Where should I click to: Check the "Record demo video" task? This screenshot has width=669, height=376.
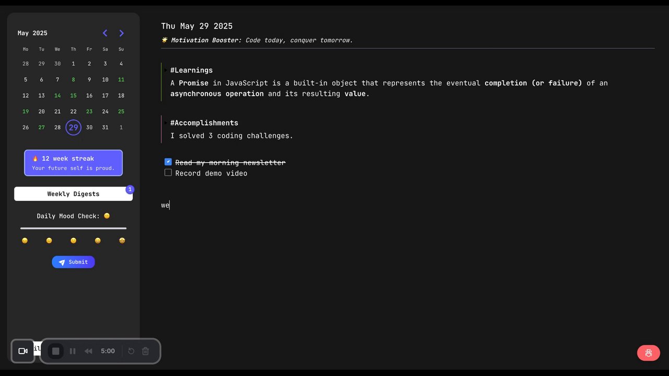(168, 172)
